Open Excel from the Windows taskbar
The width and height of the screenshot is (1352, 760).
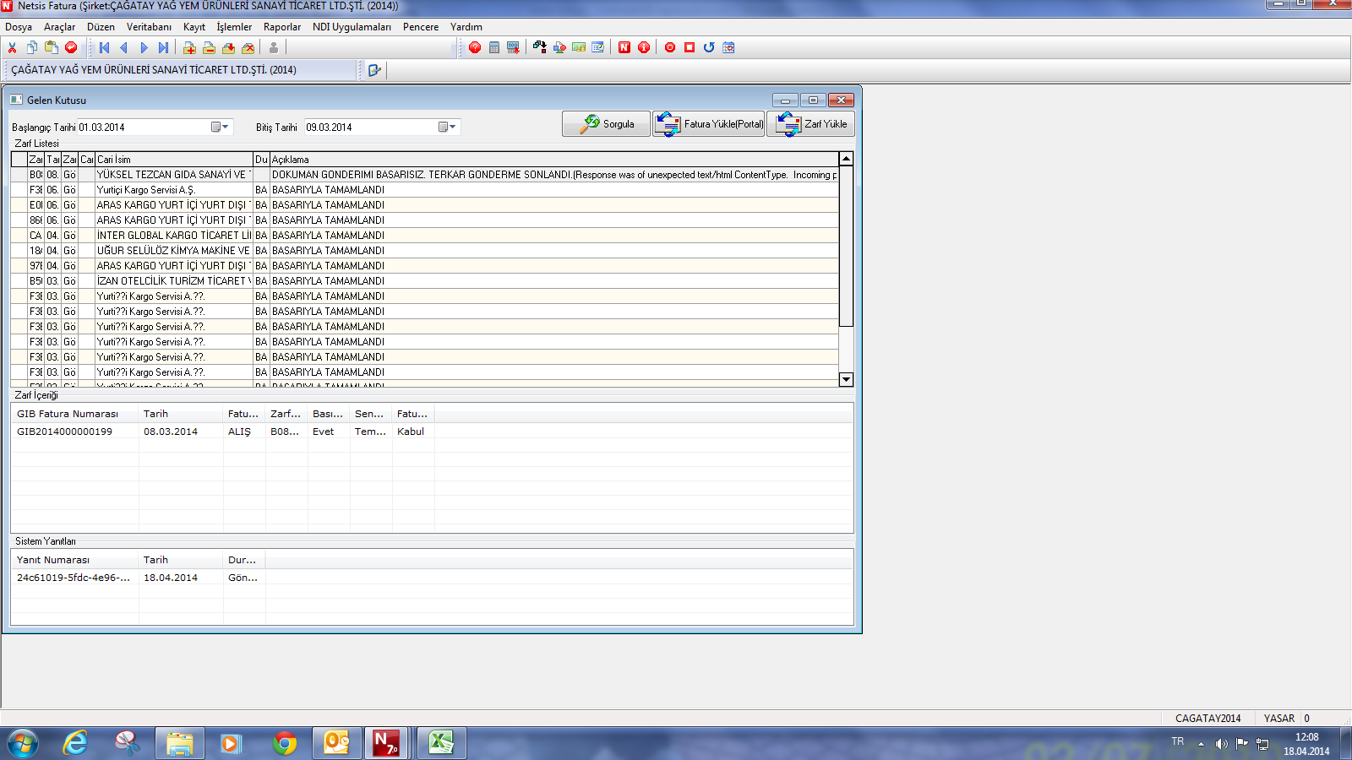pos(440,743)
